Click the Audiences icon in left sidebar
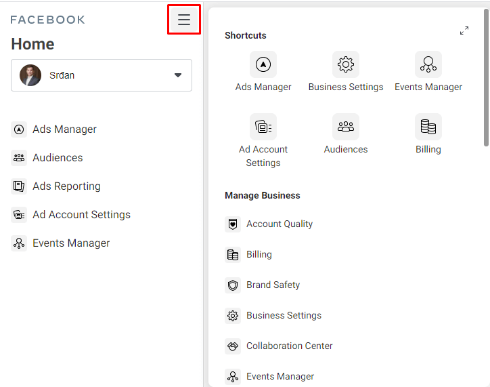Viewport: 490px width, 387px height. [19, 158]
